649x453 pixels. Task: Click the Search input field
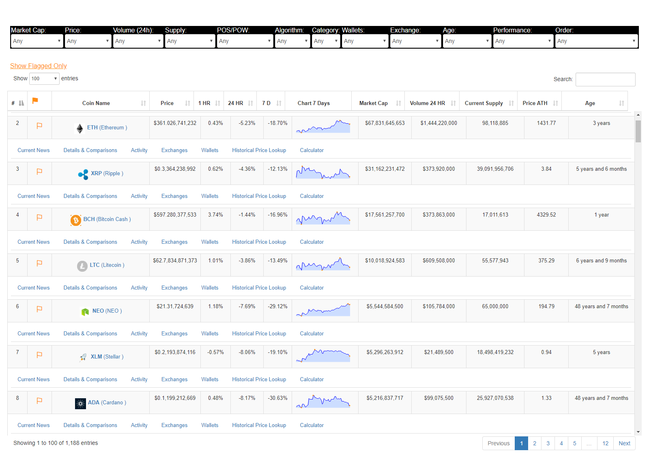[606, 79]
